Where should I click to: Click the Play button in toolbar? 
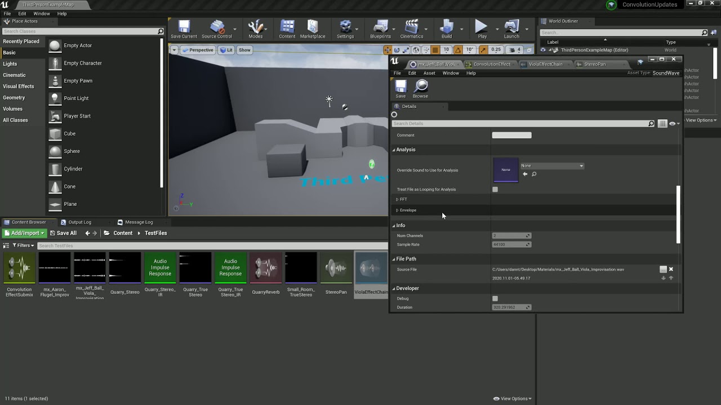tap(482, 29)
